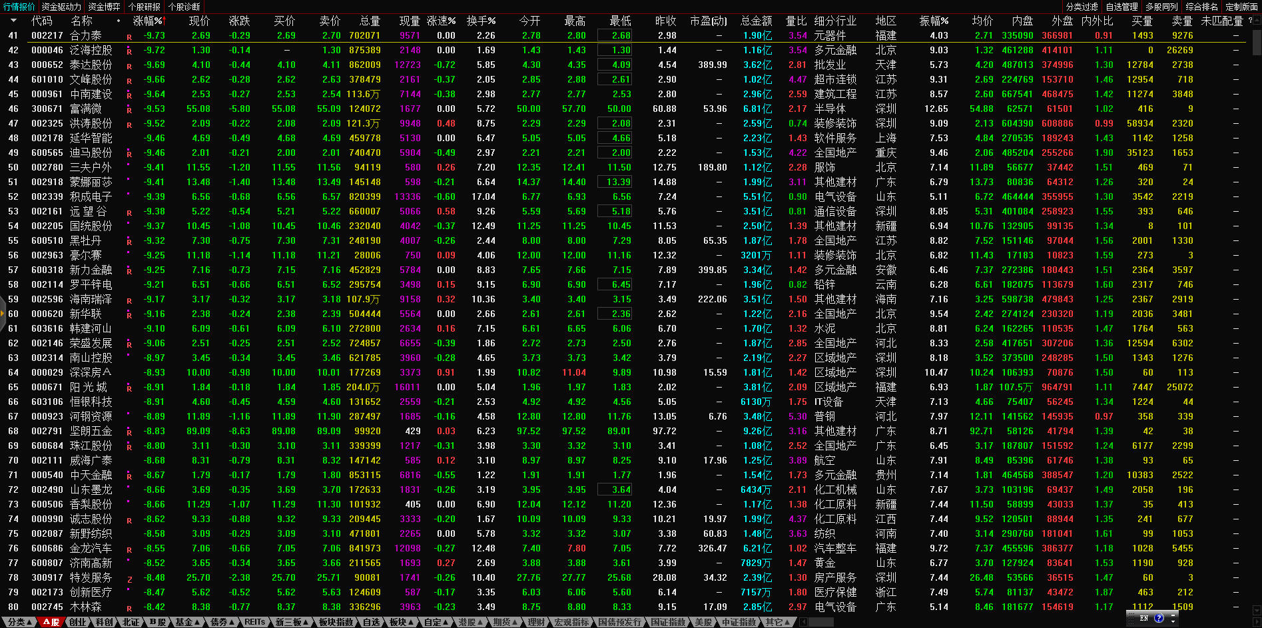Screen dimensions: 1262x628
Task: Click the 分类过滤 button
Action: (x=1082, y=7)
